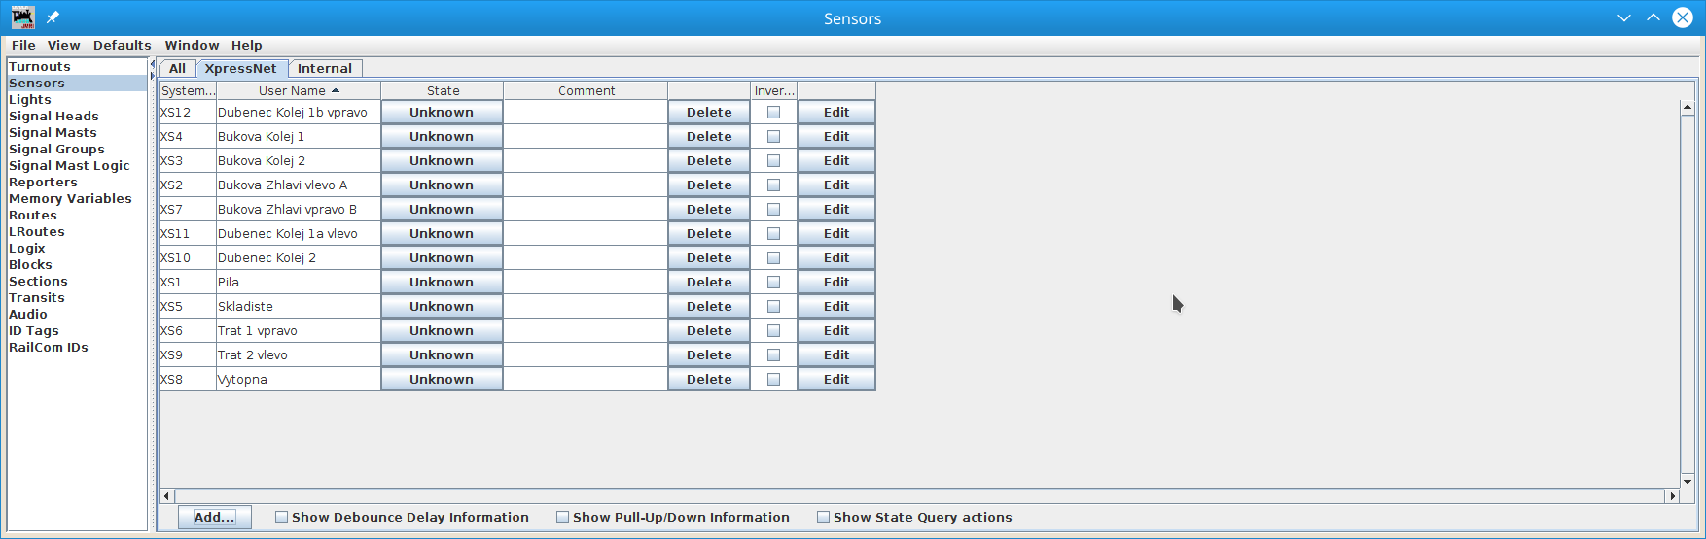Select Turnouts in the sidebar list
Viewport: 1706px width, 539px height.
pos(40,67)
